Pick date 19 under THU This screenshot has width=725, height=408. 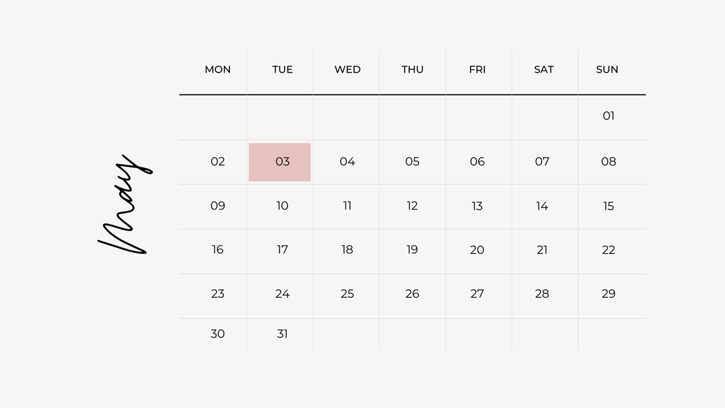pos(412,250)
